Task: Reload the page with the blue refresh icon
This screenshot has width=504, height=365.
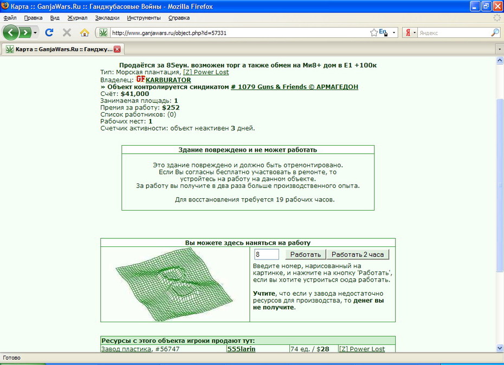Action: (x=49, y=32)
